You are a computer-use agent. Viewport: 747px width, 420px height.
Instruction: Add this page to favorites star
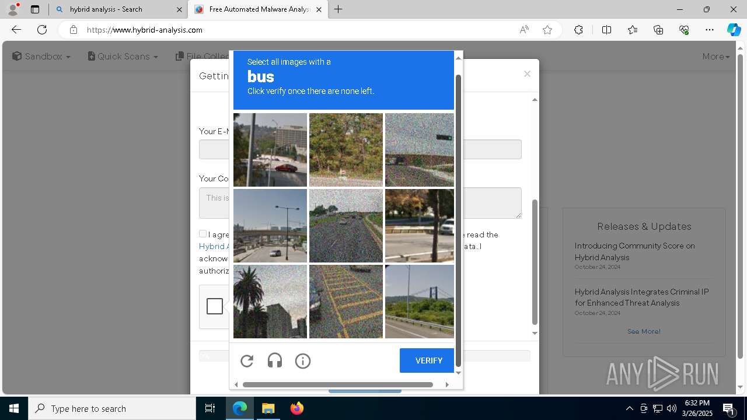[x=547, y=30]
